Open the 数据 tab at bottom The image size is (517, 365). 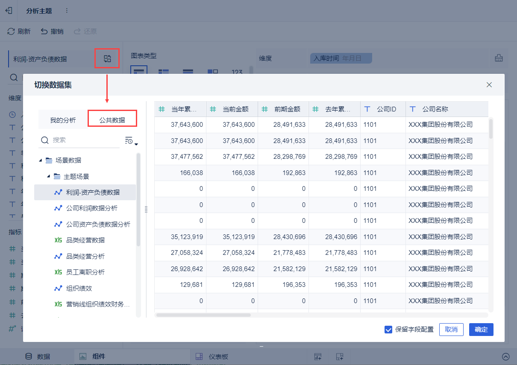(x=38, y=356)
